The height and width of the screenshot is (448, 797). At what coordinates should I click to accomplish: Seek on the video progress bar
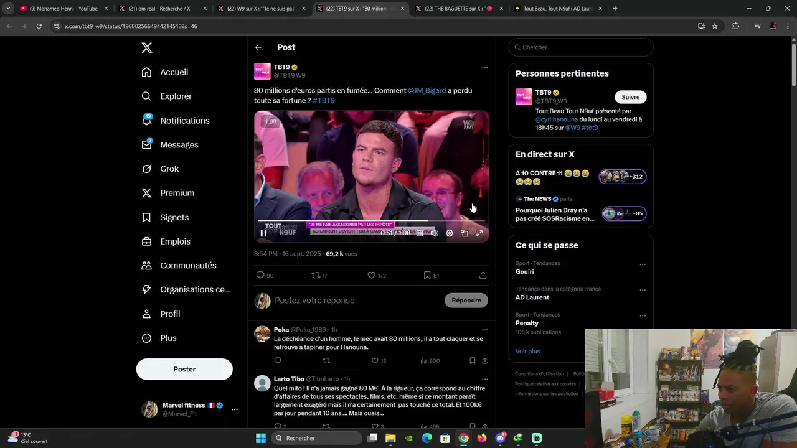click(371, 221)
